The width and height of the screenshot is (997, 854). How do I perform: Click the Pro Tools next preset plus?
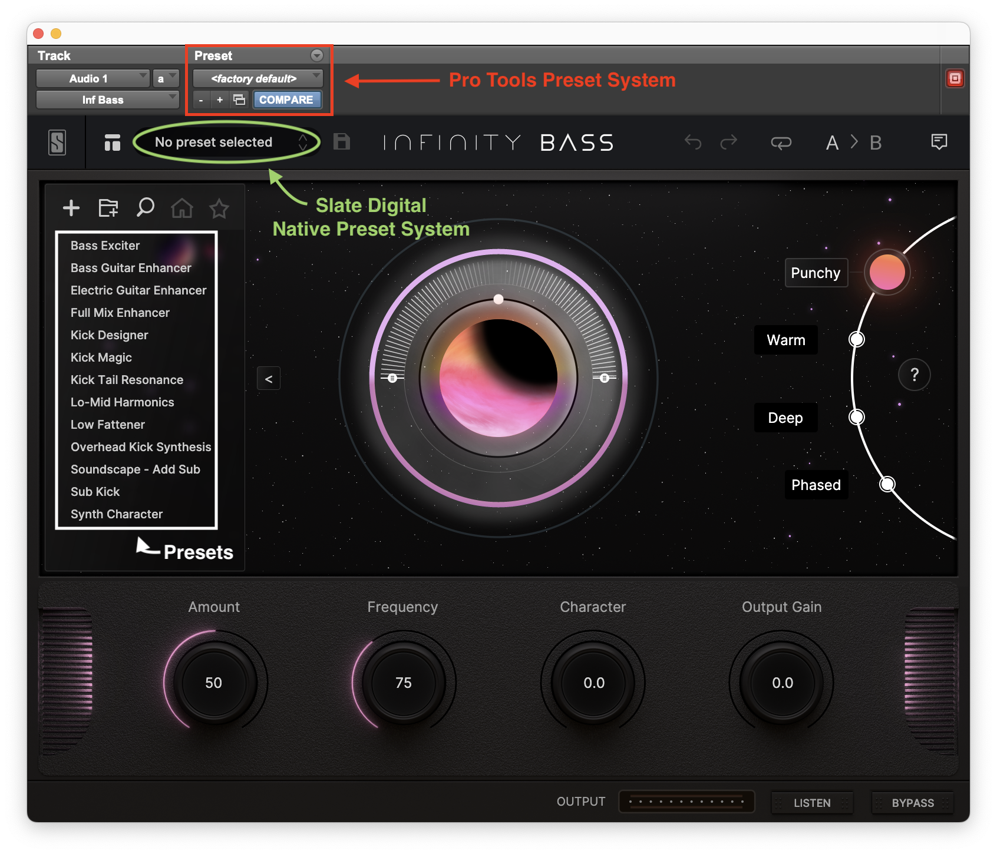[220, 100]
